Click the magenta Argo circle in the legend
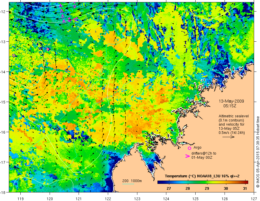 point(189,148)
